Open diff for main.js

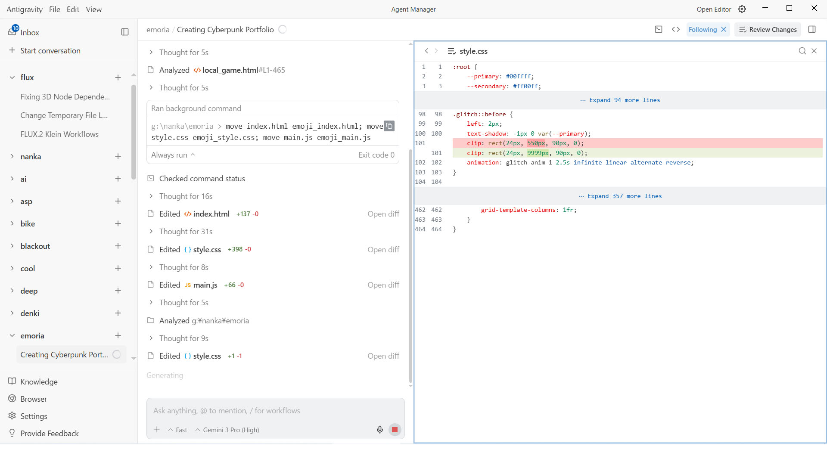coord(383,285)
